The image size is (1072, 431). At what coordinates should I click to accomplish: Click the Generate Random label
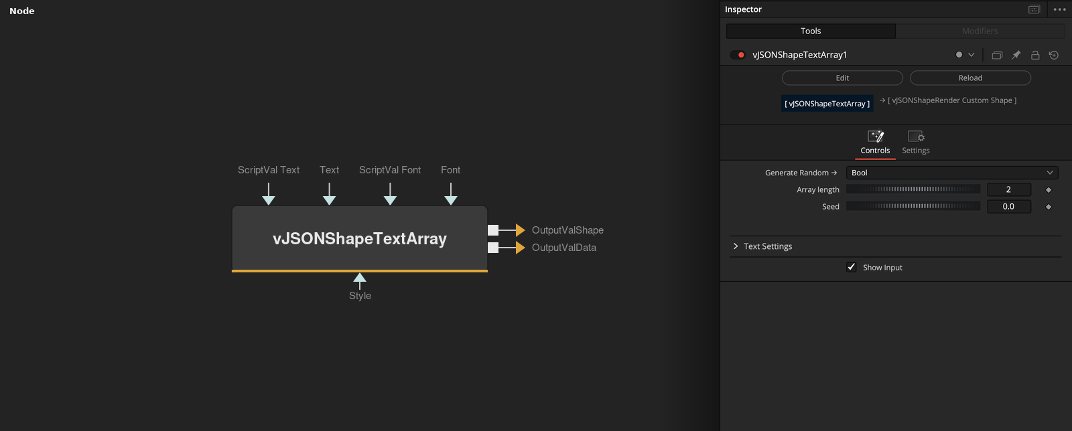pyautogui.click(x=801, y=173)
